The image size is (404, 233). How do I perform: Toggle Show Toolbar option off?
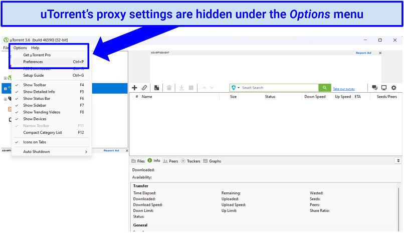[x=35, y=85]
